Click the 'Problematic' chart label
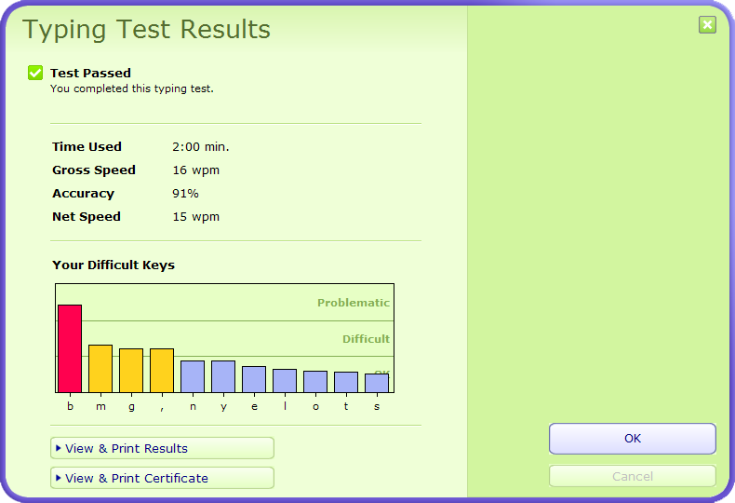 354,303
